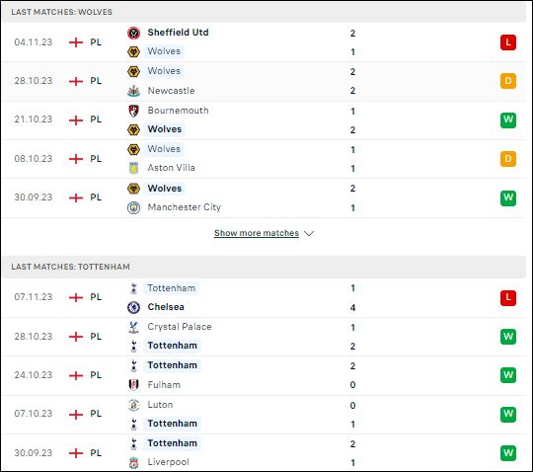This screenshot has width=533, height=472.
Task: Open the 24.10.23 Tottenham vs Fulham match row
Action: (x=264, y=375)
